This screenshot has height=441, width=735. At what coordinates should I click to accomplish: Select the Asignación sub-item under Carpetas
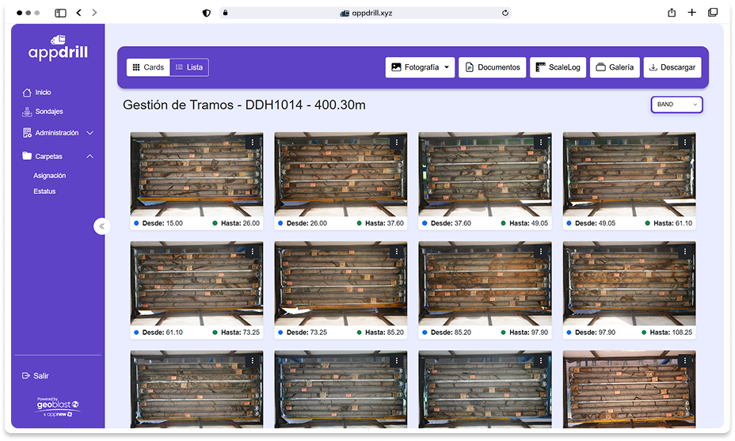50,176
